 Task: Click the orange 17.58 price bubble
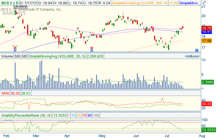(207, 41)
